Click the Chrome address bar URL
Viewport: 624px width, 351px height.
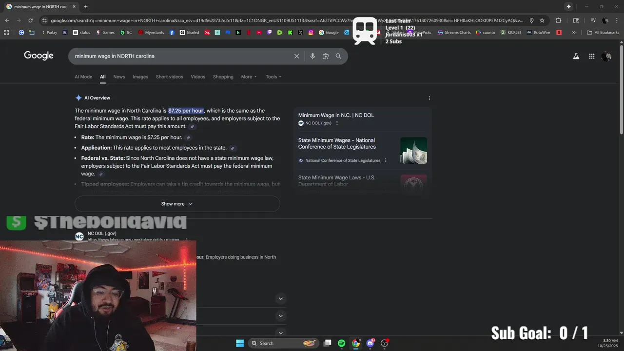coord(287,20)
